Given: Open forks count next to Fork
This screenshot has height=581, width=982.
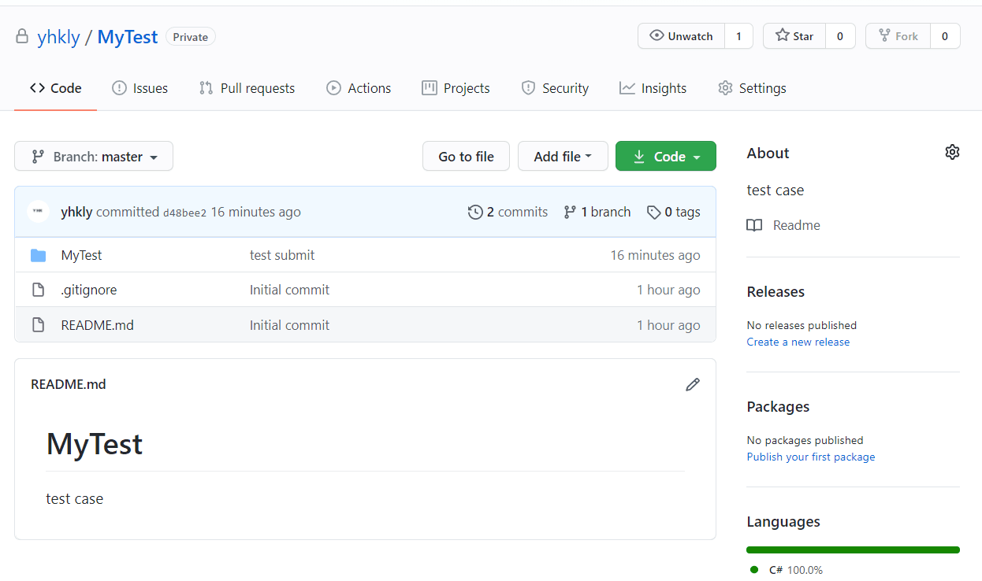Looking at the screenshot, I should (x=945, y=36).
